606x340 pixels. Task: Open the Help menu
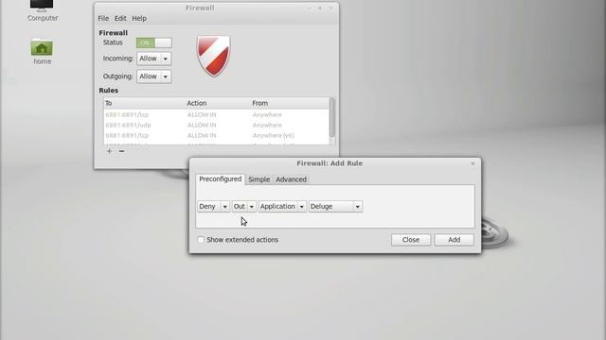pos(139,18)
